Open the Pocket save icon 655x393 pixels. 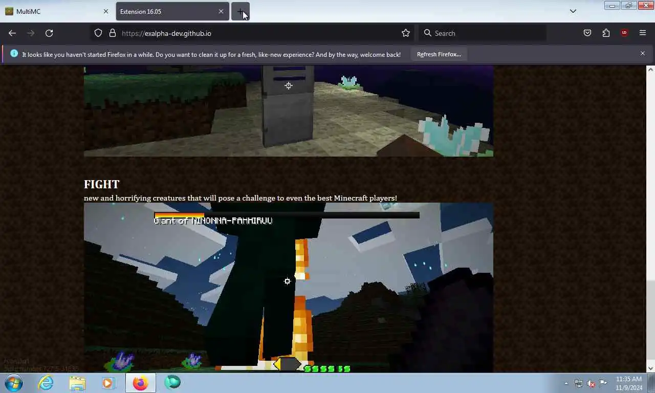coord(587,33)
